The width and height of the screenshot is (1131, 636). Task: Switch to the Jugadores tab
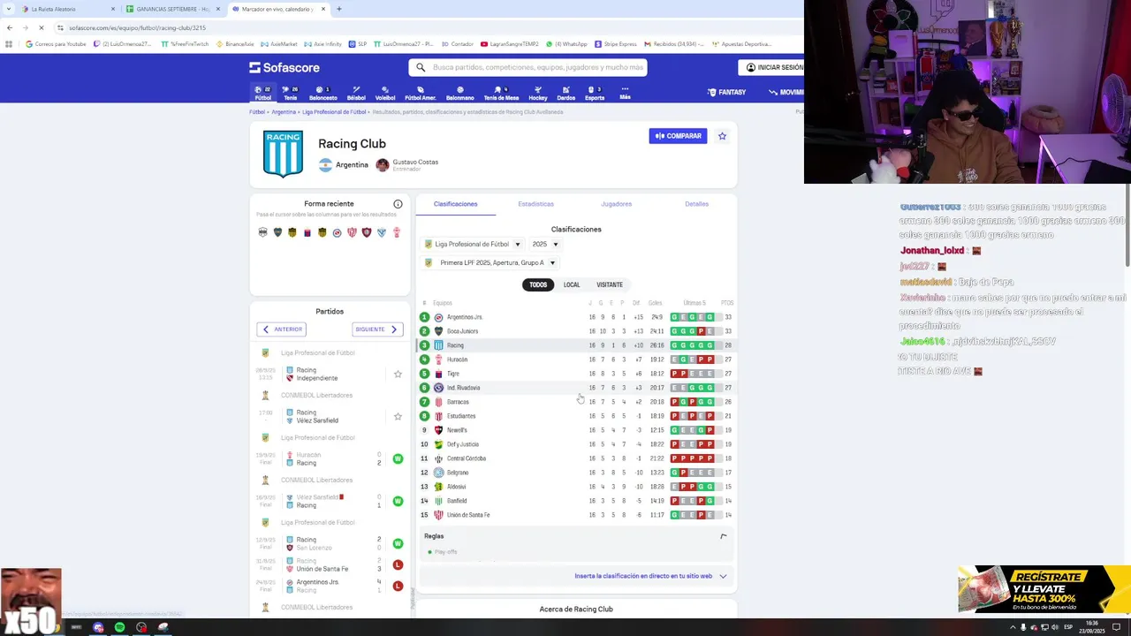tap(617, 204)
